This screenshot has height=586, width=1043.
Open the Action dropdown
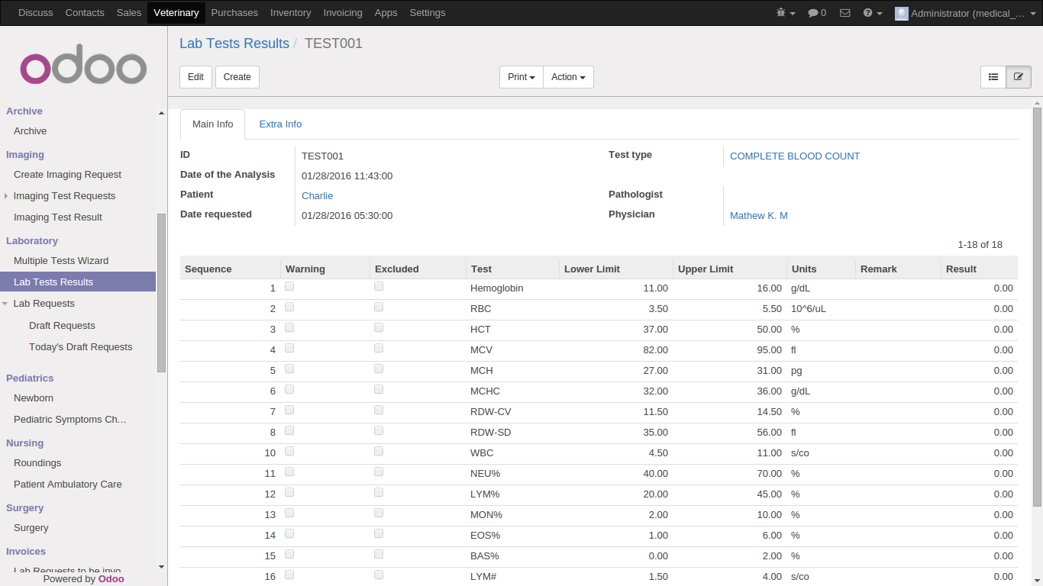[568, 77]
